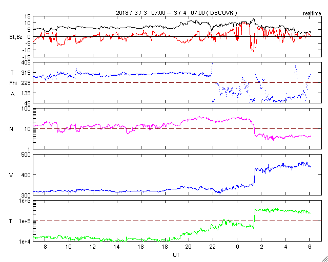
Task: Click the '-15' tick on Bt,Bz panel
Action: click(x=26, y=57)
